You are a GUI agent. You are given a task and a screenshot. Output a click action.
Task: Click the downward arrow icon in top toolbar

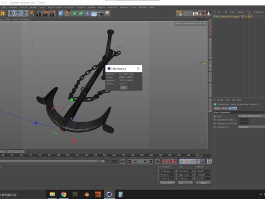click(x=209, y=13)
